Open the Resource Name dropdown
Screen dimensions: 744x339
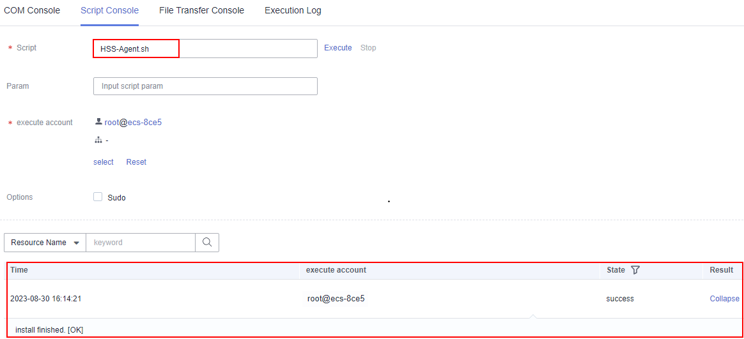click(x=45, y=243)
